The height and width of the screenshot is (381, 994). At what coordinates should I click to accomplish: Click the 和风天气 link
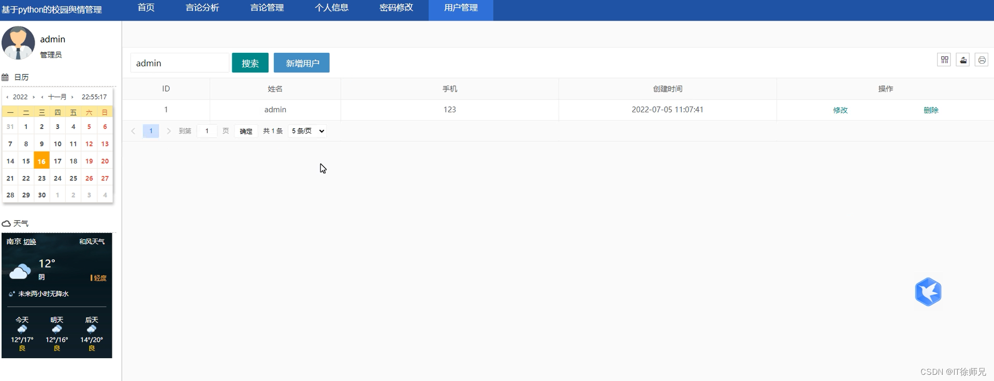coord(92,242)
